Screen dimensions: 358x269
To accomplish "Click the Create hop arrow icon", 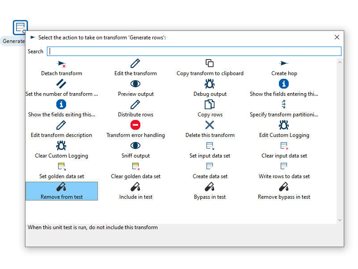I will click(x=284, y=63).
